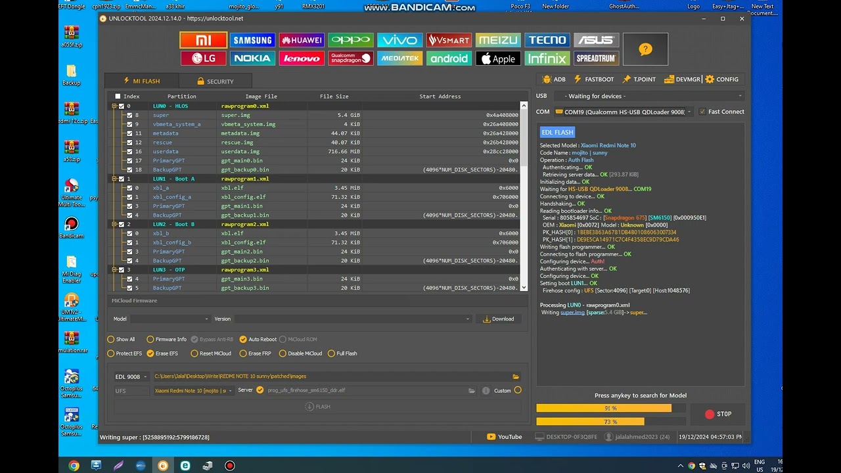
Task: Enable the Protect EFS option
Action: point(111,353)
